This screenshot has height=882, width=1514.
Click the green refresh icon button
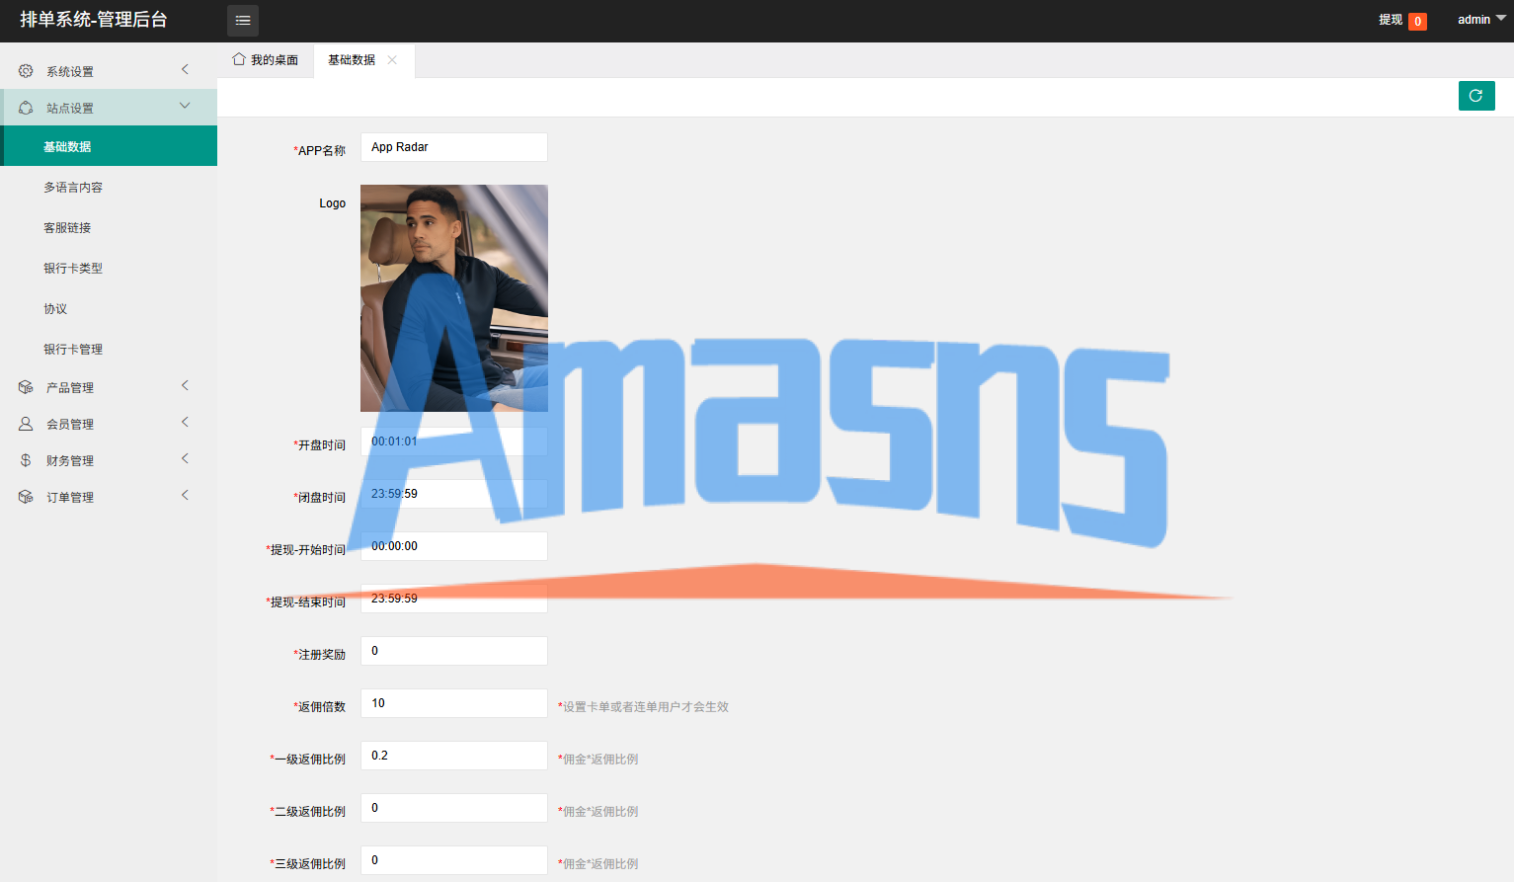pyautogui.click(x=1476, y=96)
